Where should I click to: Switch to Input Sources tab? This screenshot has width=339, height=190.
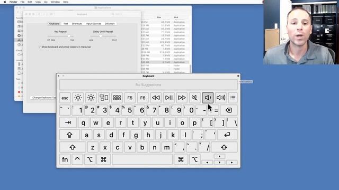coord(94,24)
